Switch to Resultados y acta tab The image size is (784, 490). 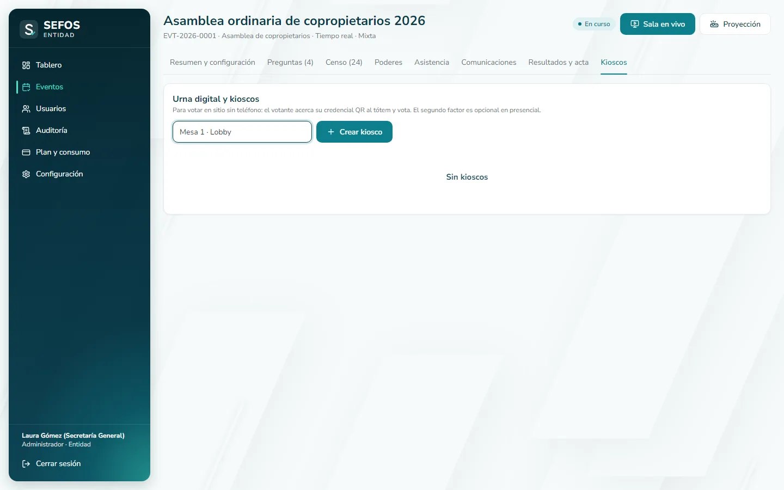pyautogui.click(x=559, y=63)
